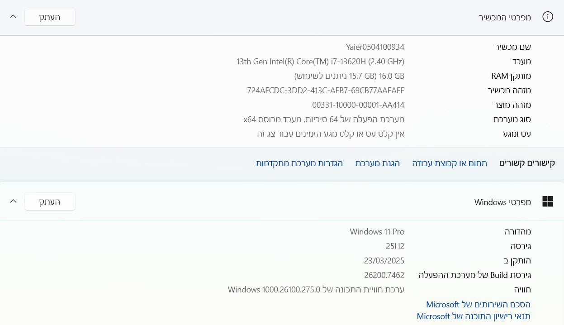Click the info icon beside מפרטי המכשיר
This screenshot has height=325, width=564.
coord(548,17)
